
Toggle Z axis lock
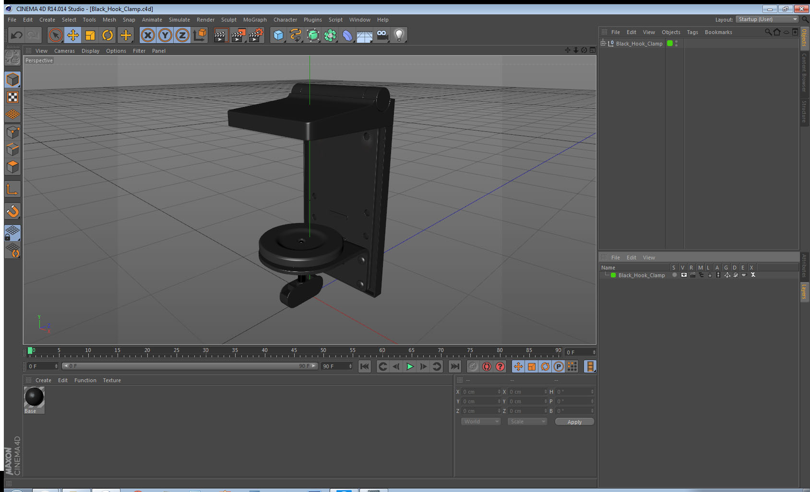(182, 35)
